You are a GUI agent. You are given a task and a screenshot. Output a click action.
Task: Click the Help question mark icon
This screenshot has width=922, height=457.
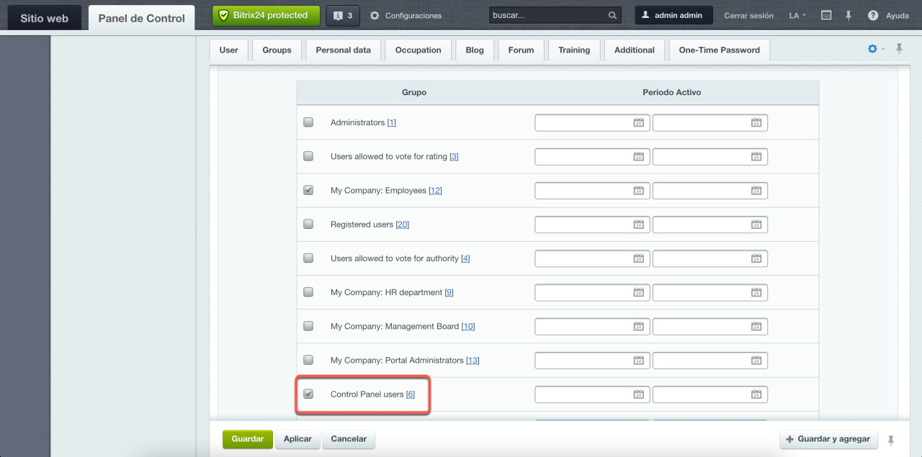[x=873, y=15]
